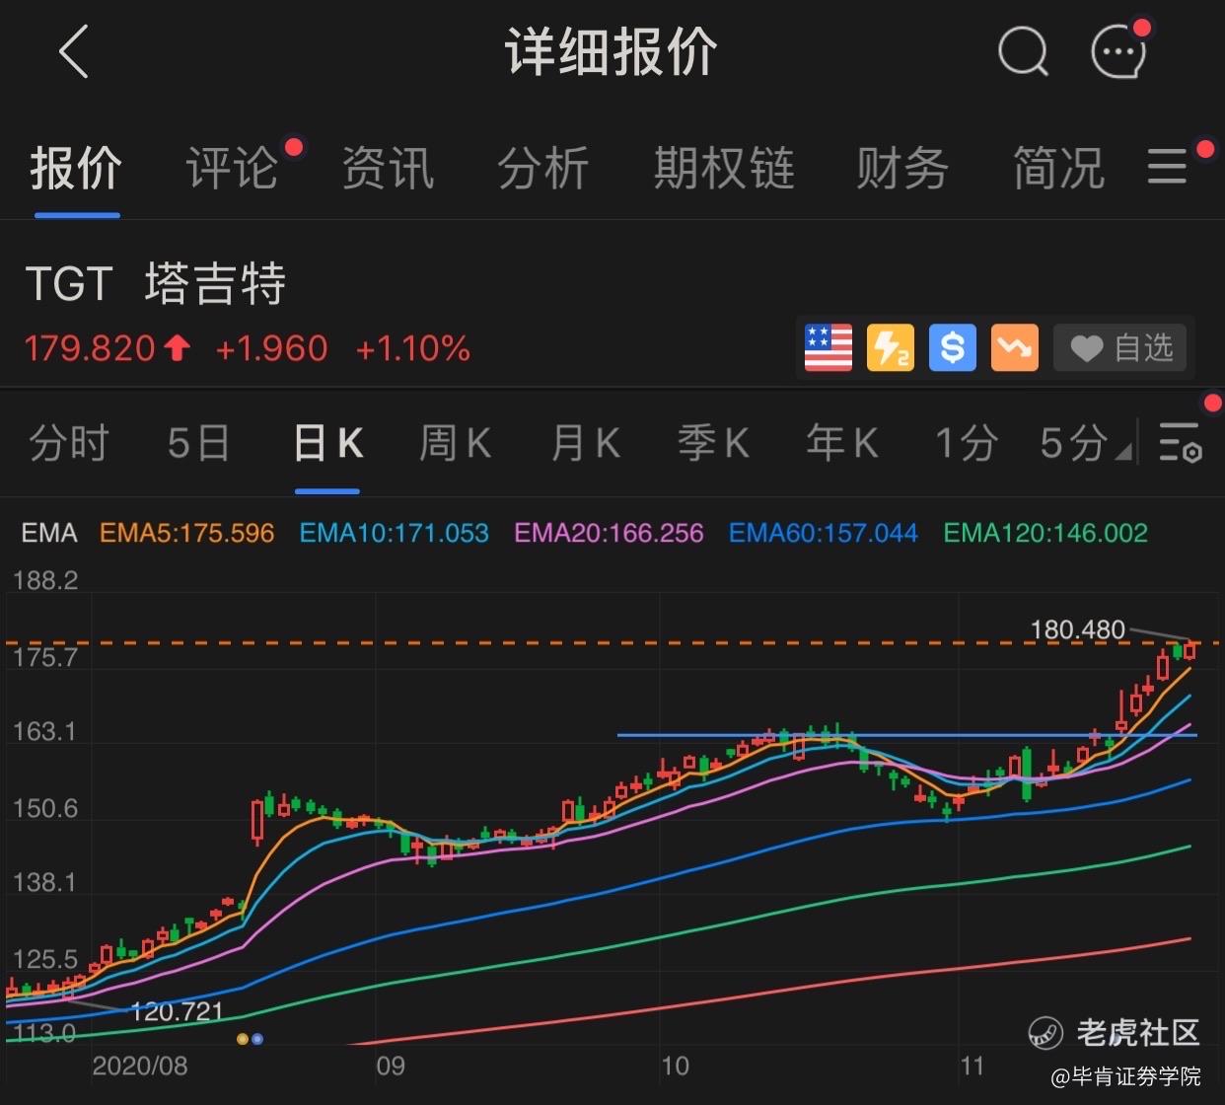
Task: Tap the US flag market icon
Action: [x=829, y=347]
